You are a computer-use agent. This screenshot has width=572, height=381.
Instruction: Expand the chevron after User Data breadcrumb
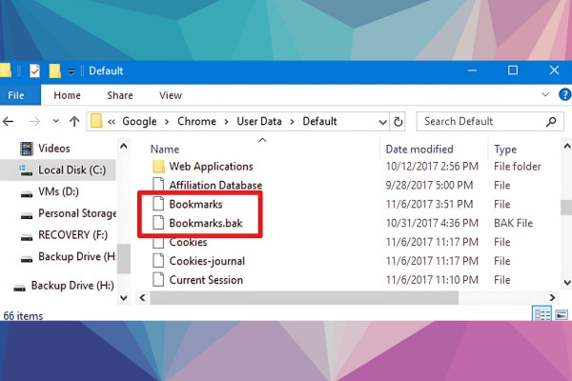292,122
